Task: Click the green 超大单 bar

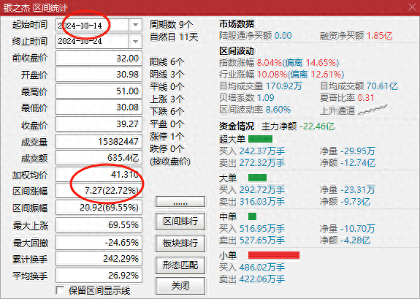Action: pos(260,139)
